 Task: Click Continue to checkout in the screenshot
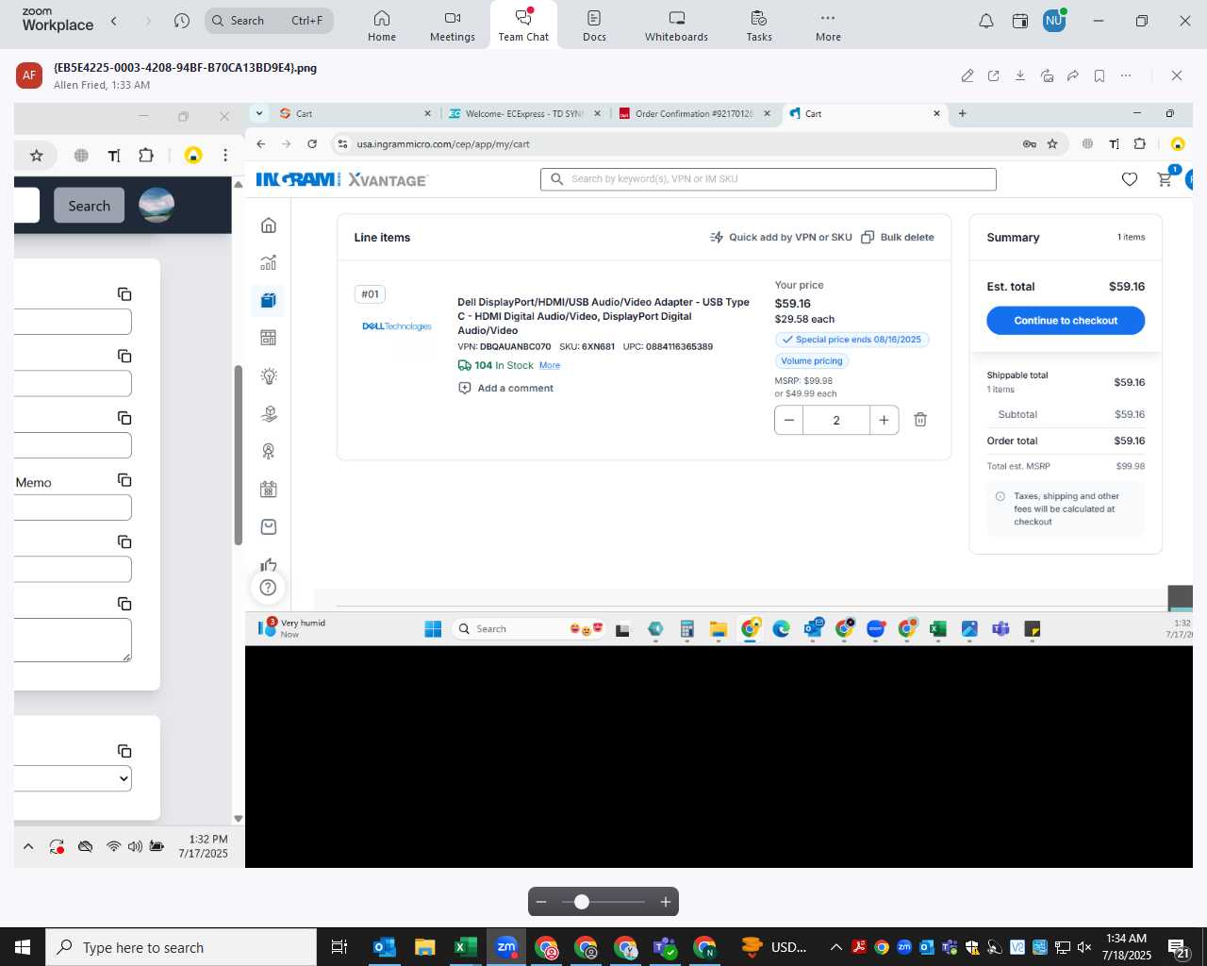point(1066,321)
